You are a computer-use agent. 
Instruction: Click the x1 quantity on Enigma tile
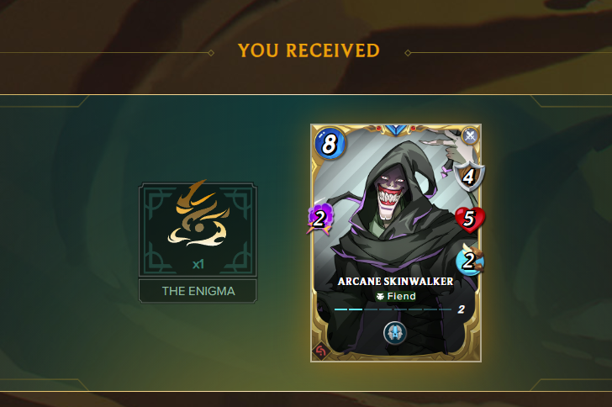click(198, 264)
